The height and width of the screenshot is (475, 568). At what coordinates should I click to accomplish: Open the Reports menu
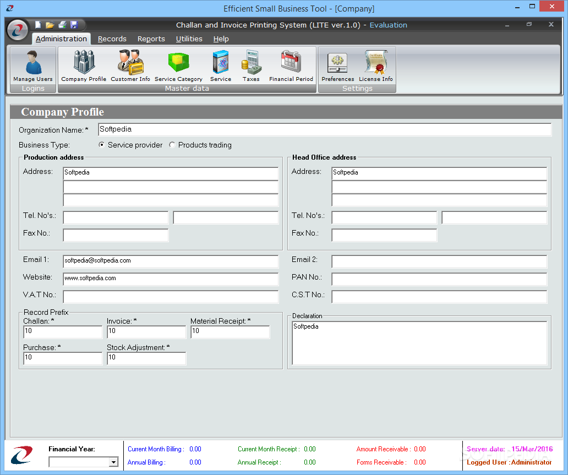[151, 39]
